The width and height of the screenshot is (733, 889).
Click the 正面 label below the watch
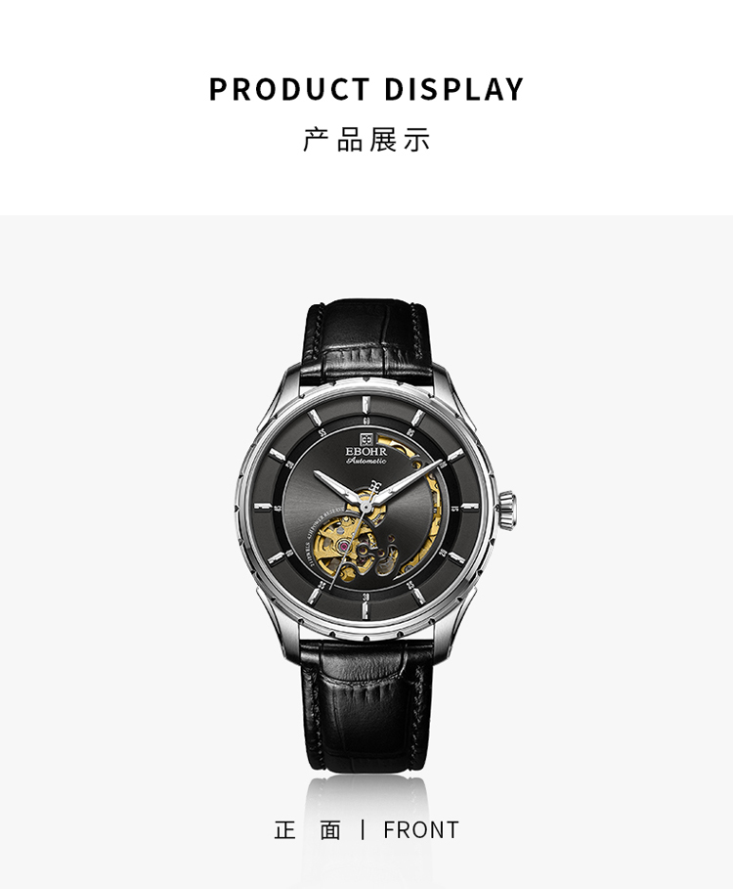(308, 830)
